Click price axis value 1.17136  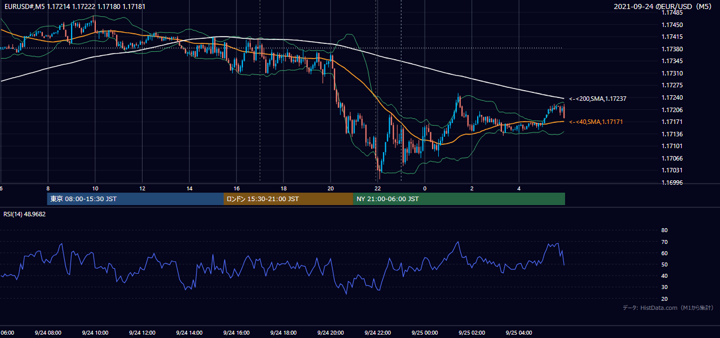(x=672, y=134)
